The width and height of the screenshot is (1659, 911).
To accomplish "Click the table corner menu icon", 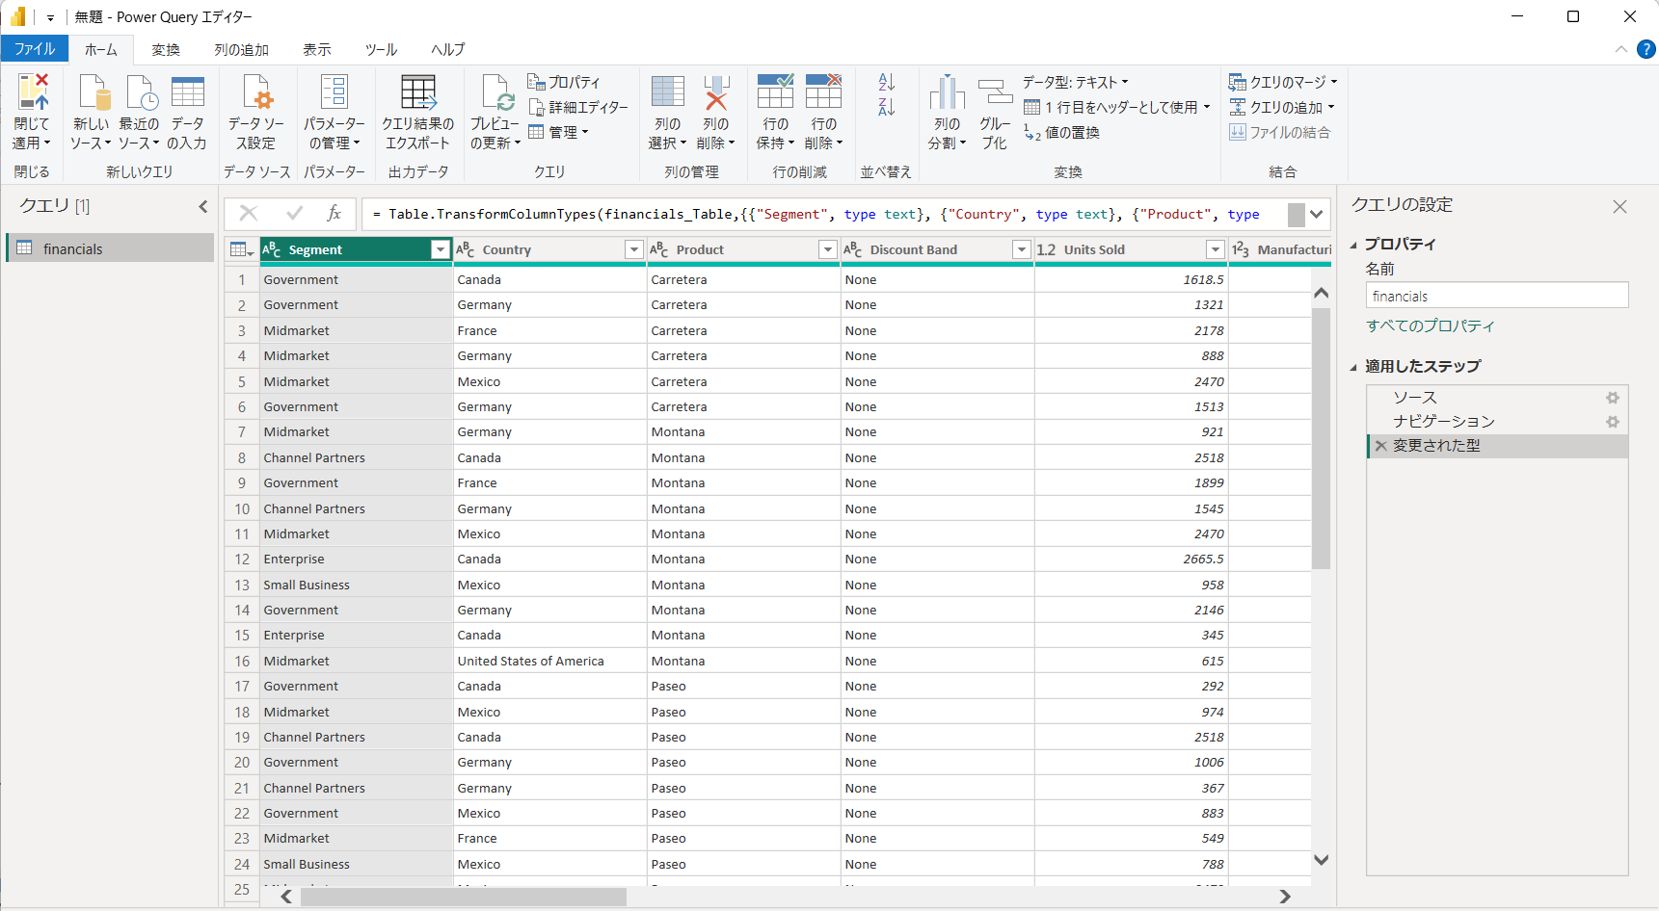I will (x=242, y=250).
